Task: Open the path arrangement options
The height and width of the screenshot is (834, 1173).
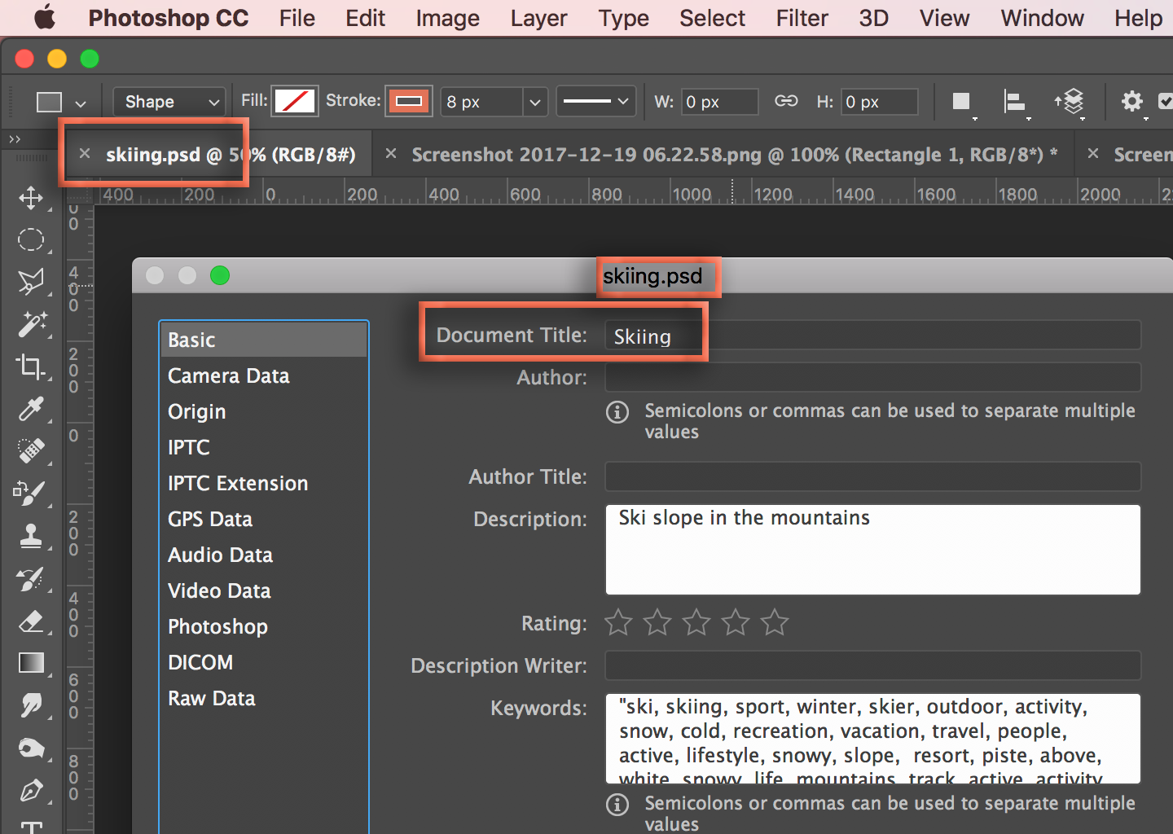Action: point(1070,102)
